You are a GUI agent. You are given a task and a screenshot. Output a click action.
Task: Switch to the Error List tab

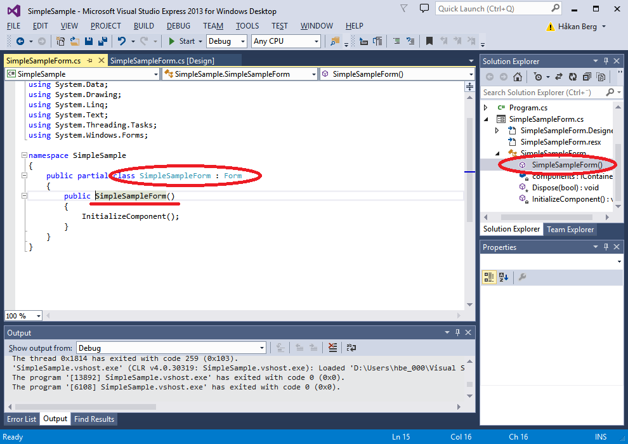(x=22, y=419)
